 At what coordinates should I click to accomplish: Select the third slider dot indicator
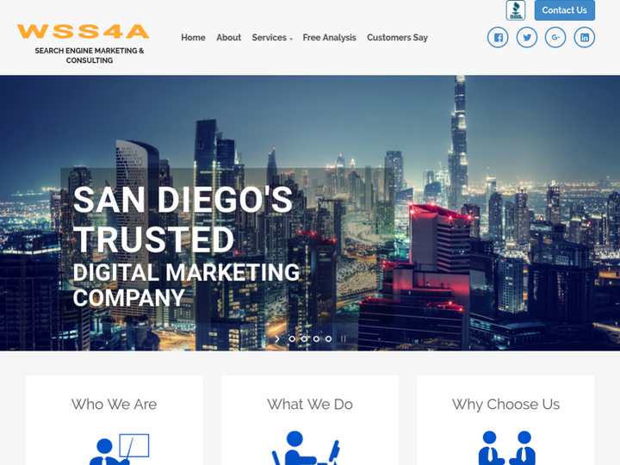click(316, 339)
